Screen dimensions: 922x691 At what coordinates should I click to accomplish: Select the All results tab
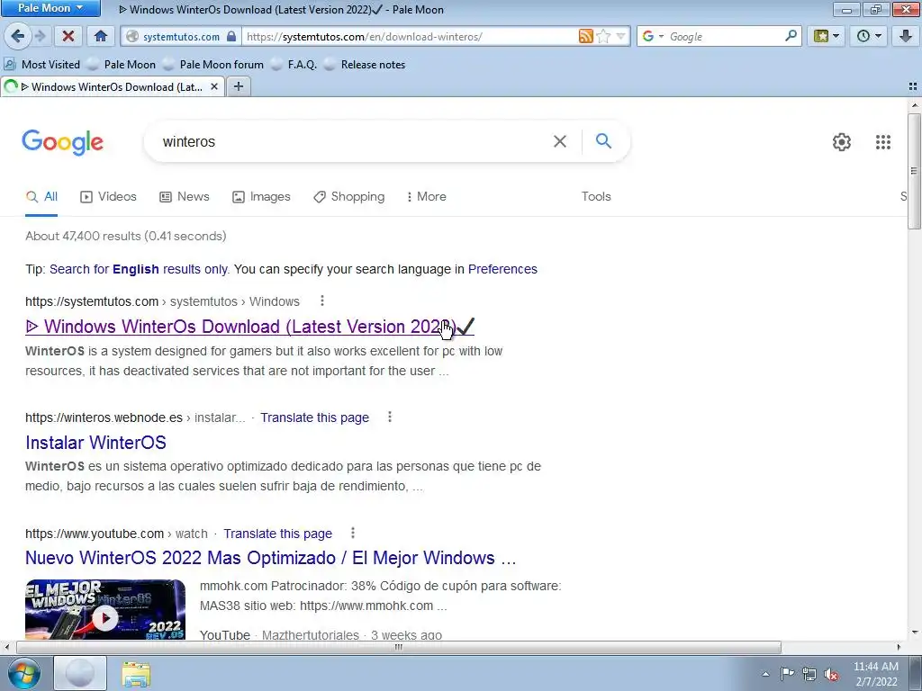pyautogui.click(x=41, y=197)
